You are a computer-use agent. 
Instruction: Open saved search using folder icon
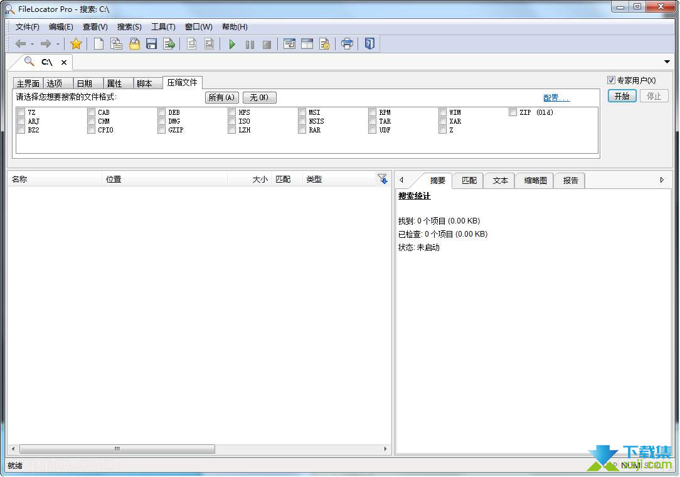click(x=134, y=44)
